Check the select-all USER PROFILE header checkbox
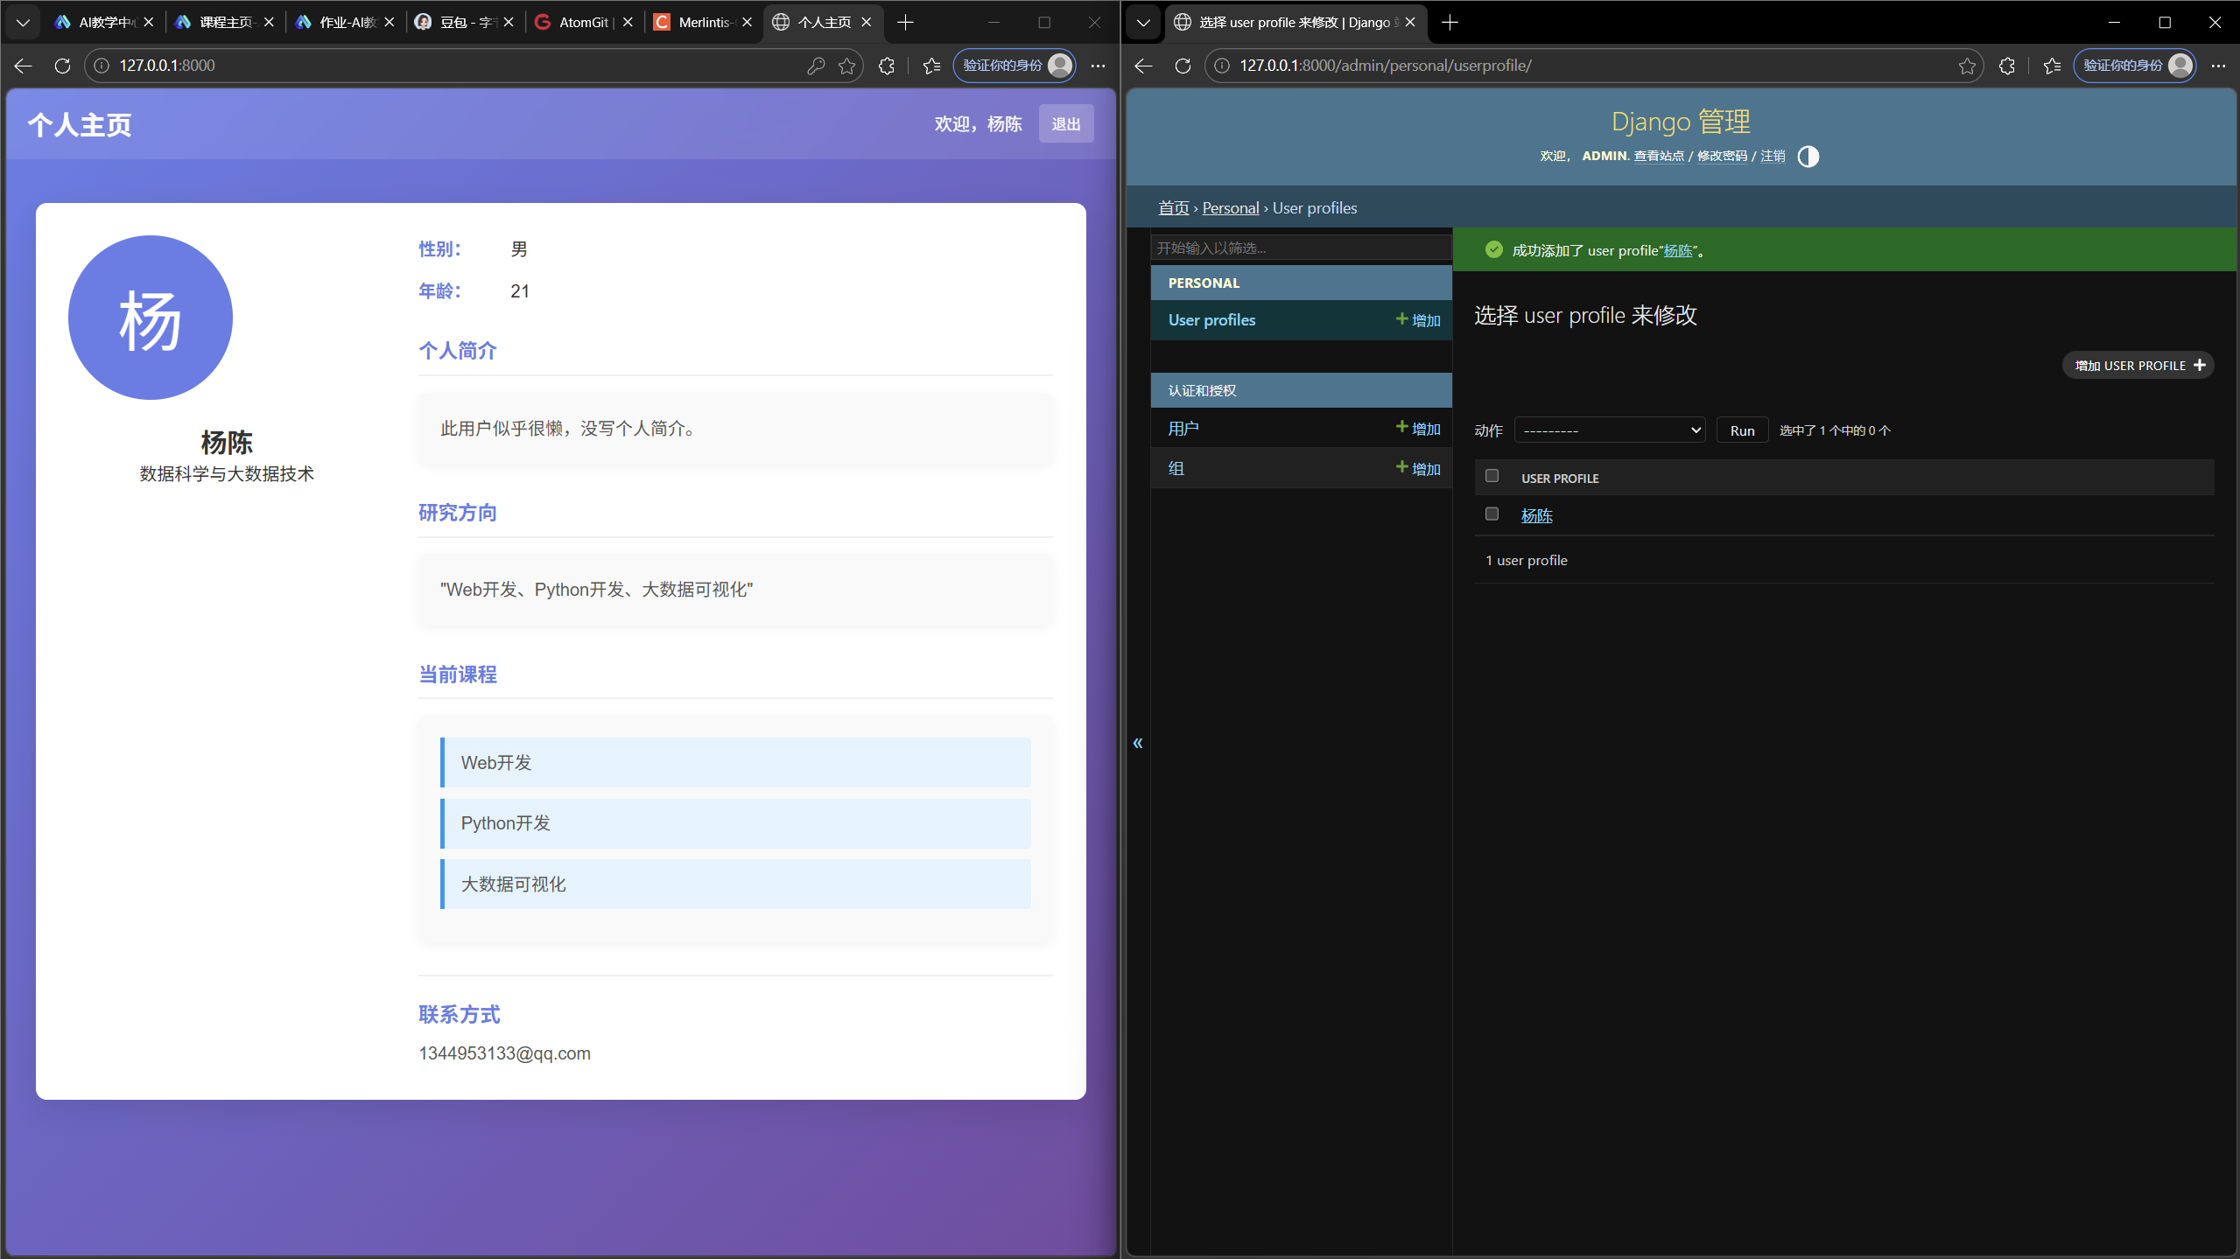 click(1492, 476)
